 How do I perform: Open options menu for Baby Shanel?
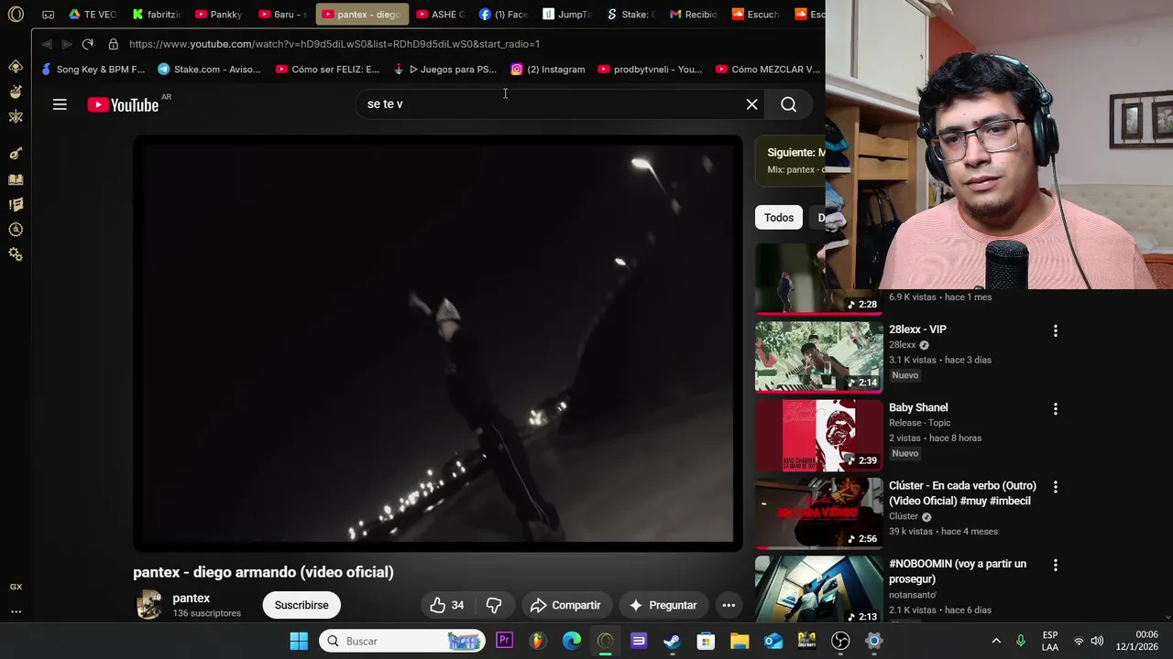tap(1055, 409)
